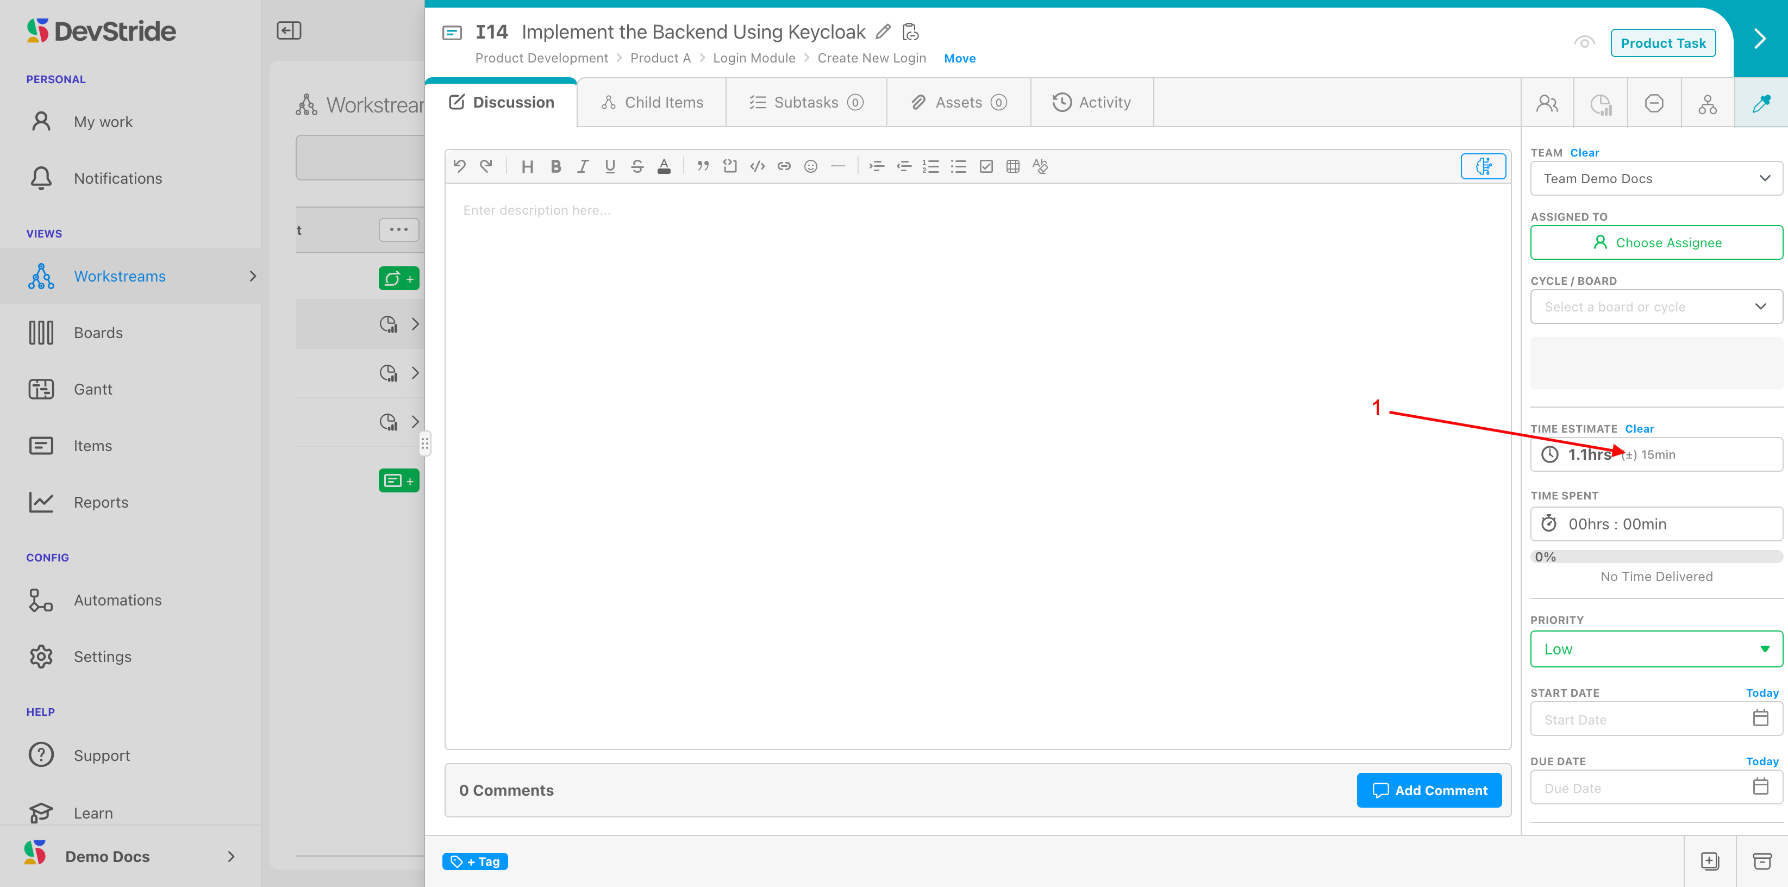Viewport: 1788px width, 887px height.
Task: Click the emoji picker icon
Action: 811,166
